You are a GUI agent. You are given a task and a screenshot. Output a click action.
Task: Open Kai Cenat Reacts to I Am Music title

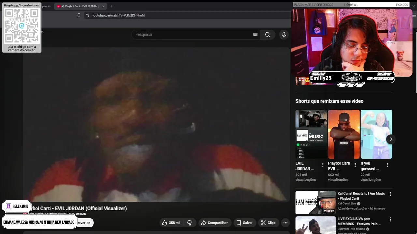[361, 196]
